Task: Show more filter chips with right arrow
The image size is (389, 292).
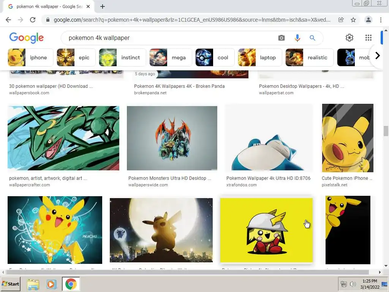Action: 377,56
